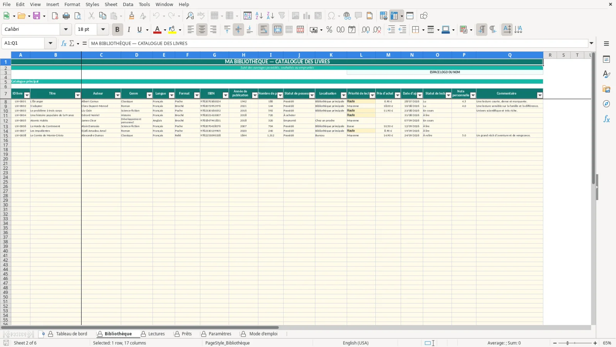Click the Export as PDF icon

pyautogui.click(x=55, y=16)
